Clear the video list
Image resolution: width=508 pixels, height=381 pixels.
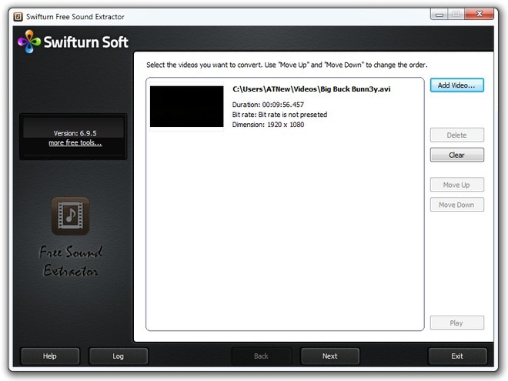[456, 155]
